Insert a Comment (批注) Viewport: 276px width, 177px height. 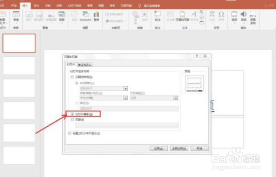tap(157, 16)
